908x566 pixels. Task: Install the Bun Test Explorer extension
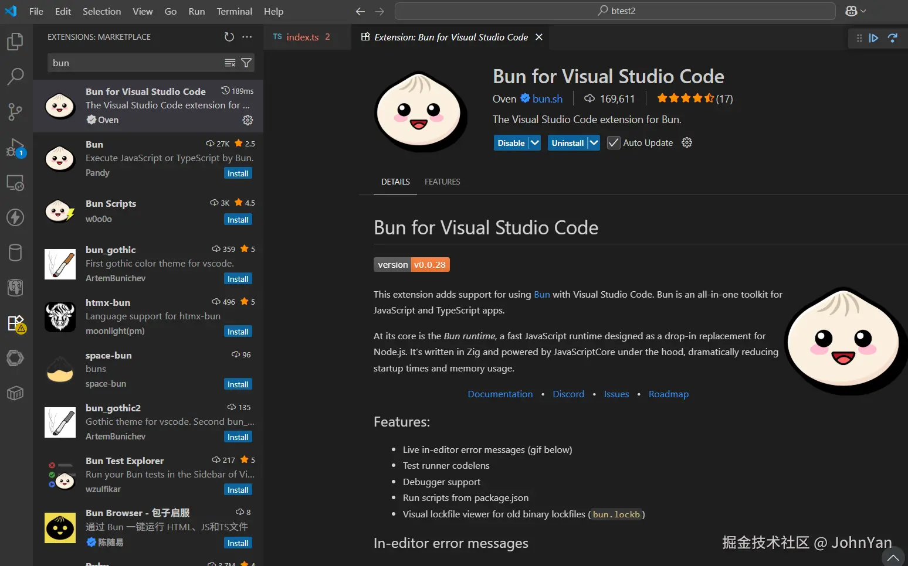coord(238,490)
